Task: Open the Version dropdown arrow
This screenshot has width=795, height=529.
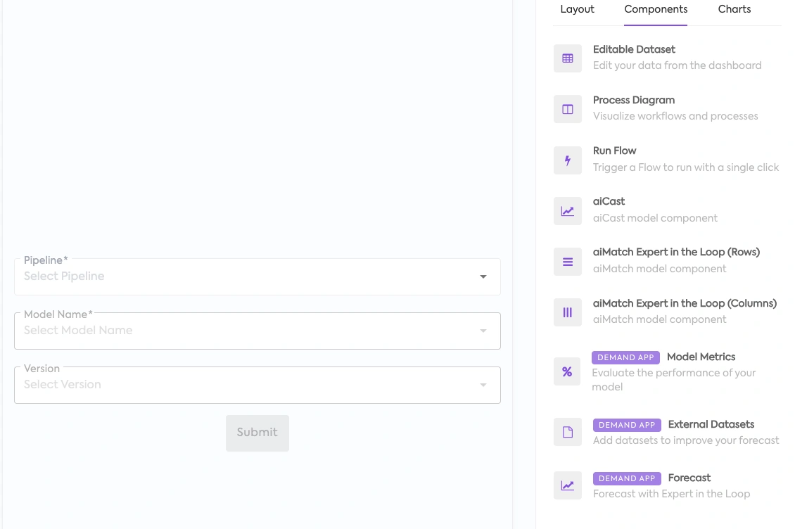Action: pos(483,385)
